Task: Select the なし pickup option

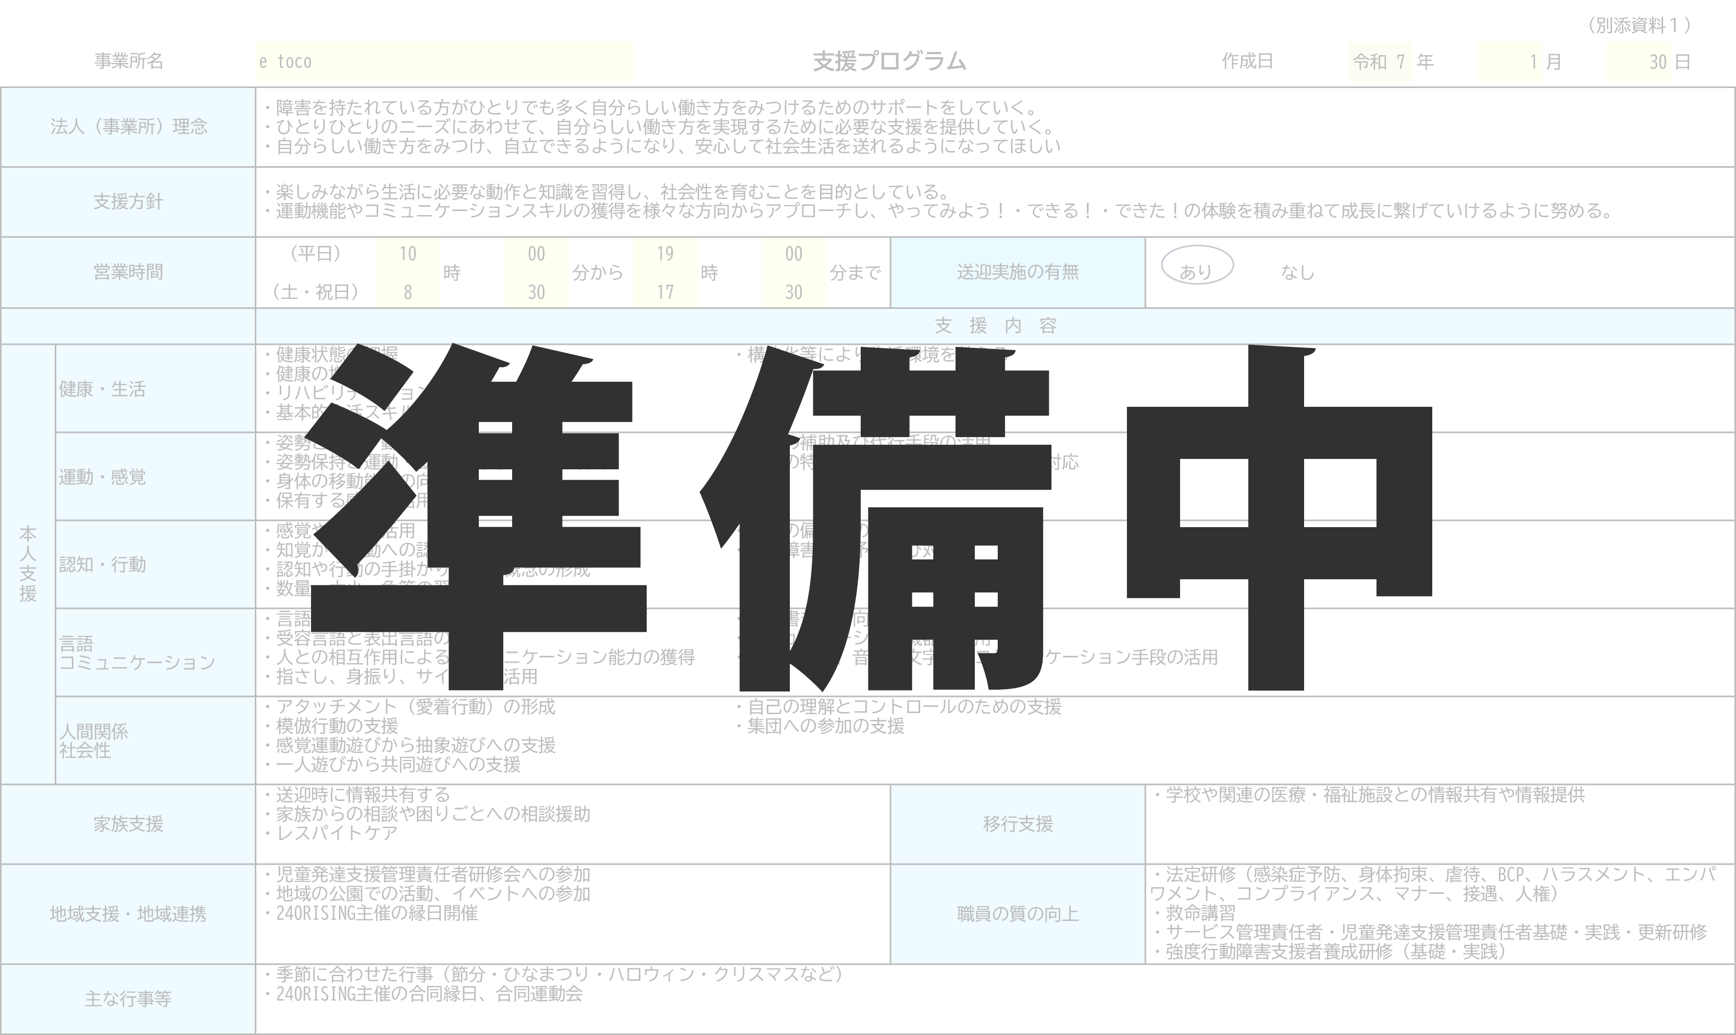Action: coord(1297,273)
